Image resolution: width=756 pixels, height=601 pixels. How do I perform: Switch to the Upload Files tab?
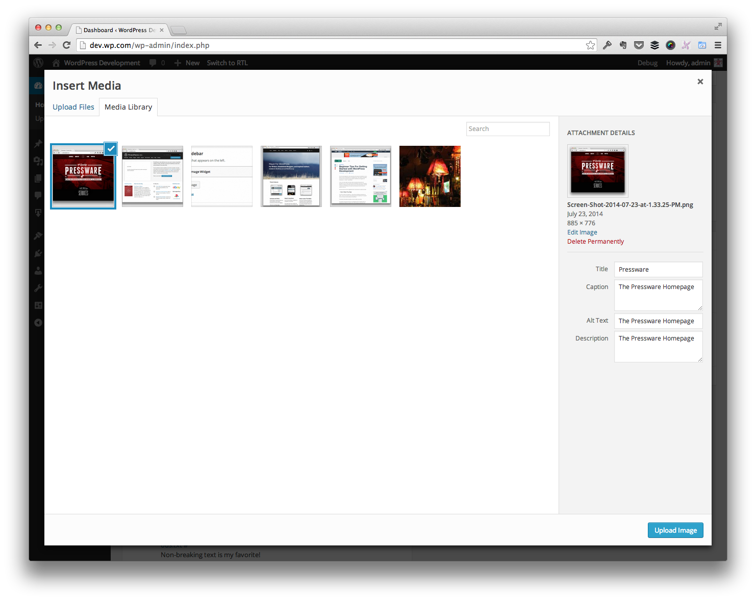tap(73, 107)
